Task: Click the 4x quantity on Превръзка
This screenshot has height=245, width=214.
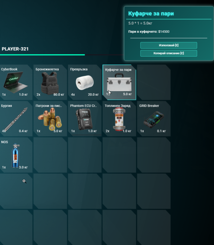Action: point(73,95)
